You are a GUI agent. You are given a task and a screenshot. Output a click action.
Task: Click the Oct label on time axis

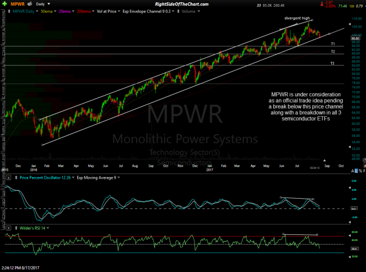point(341,166)
